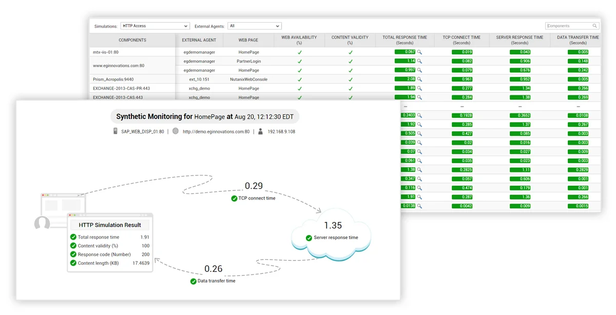Click the TOTAL RESPONSE TIME column header

(405, 40)
